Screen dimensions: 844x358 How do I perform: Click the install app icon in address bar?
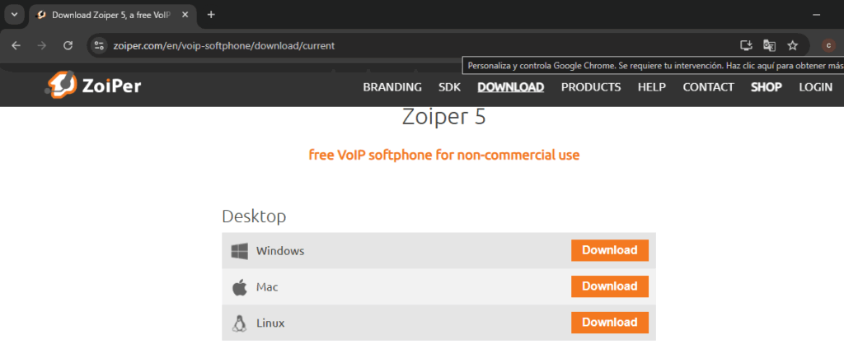[746, 45]
